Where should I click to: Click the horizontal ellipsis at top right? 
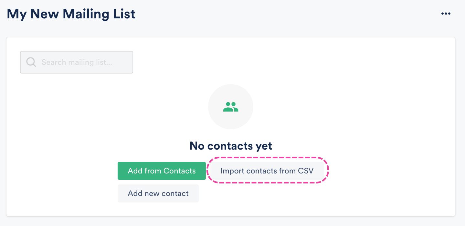(x=446, y=14)
